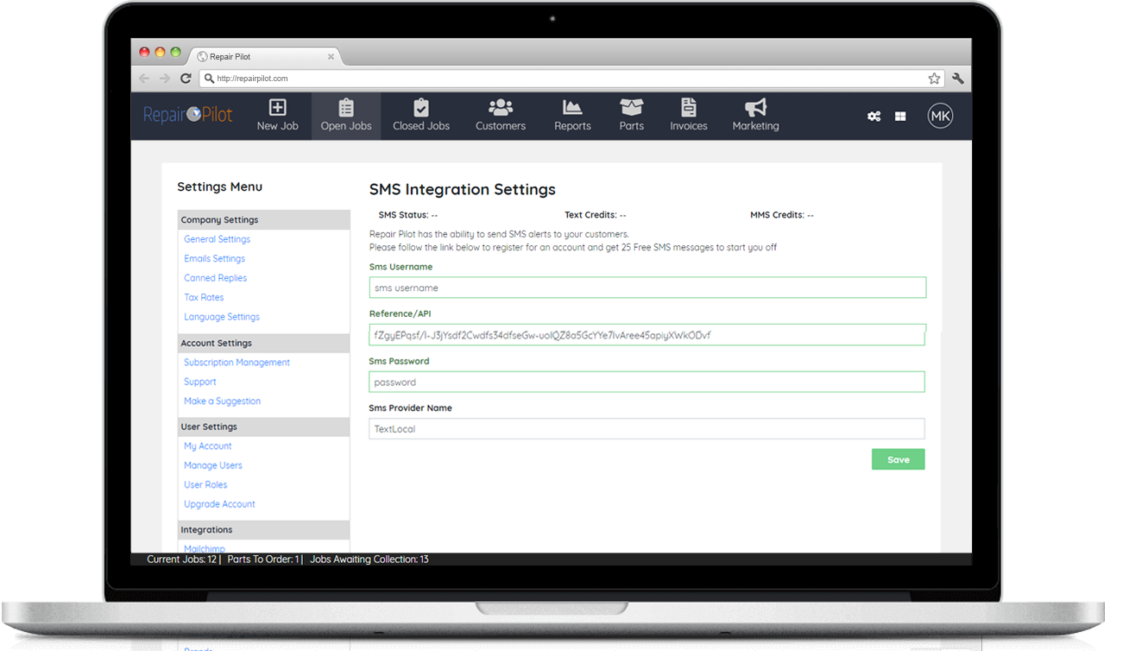Open the Invoices section

689,116
